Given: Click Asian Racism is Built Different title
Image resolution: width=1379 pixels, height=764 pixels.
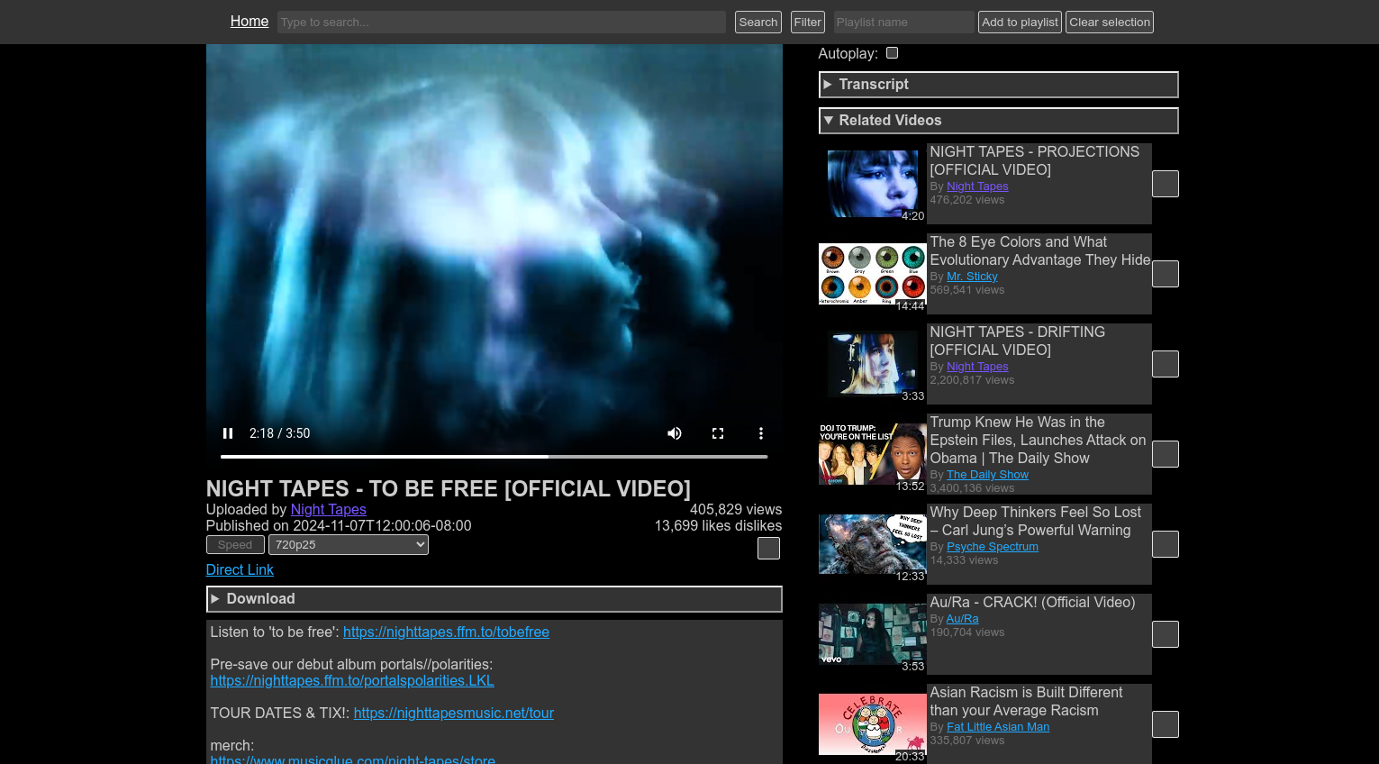Looking at the screenshot, I should click(x=1027, y=702).
